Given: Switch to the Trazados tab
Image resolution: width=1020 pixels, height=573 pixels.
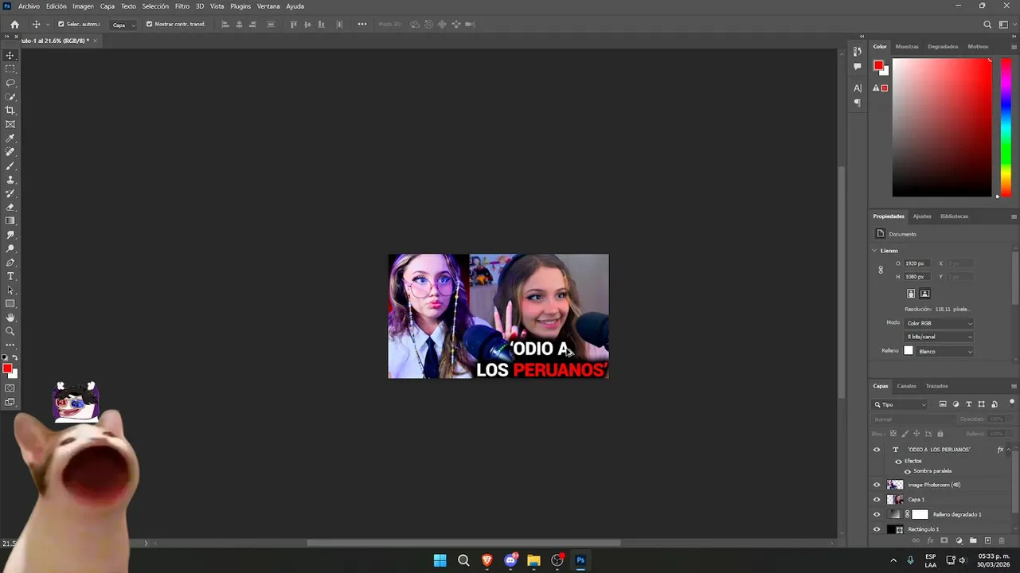Looking at the screenshot, I should 936,386.
